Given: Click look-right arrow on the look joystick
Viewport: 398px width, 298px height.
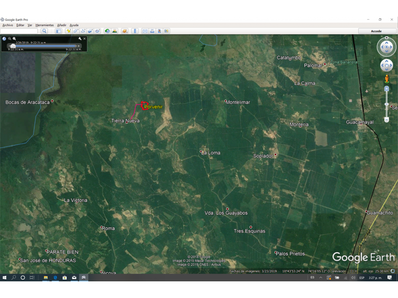Looking at the screenshot, I should [x=391, y=47].
